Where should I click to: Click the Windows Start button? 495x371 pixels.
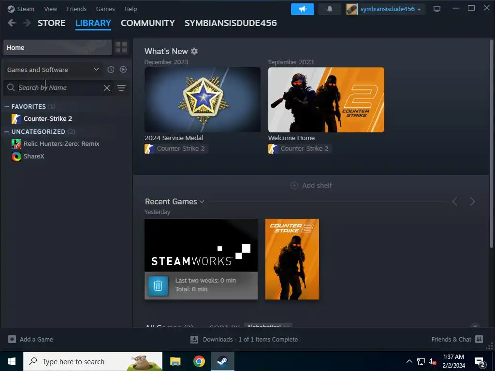(x=12, y=361)
